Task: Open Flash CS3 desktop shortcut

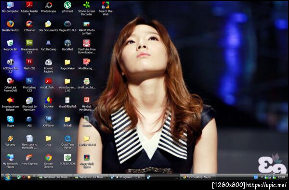Action: pos(29,64)
